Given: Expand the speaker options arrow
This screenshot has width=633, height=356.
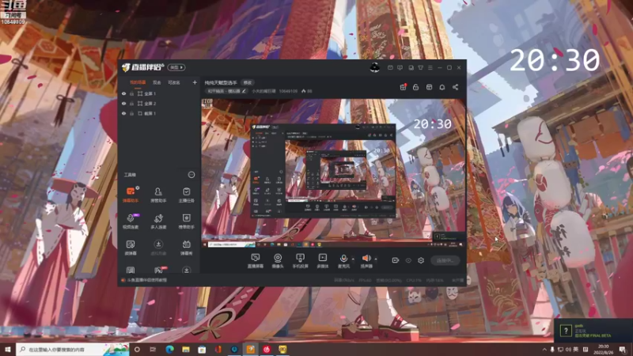Looking at the screenshot, I should [x=375, y=259].
